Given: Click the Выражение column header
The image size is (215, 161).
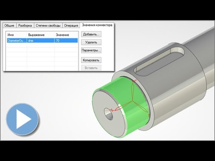Looking at the screenshot, I should (36, 35).
